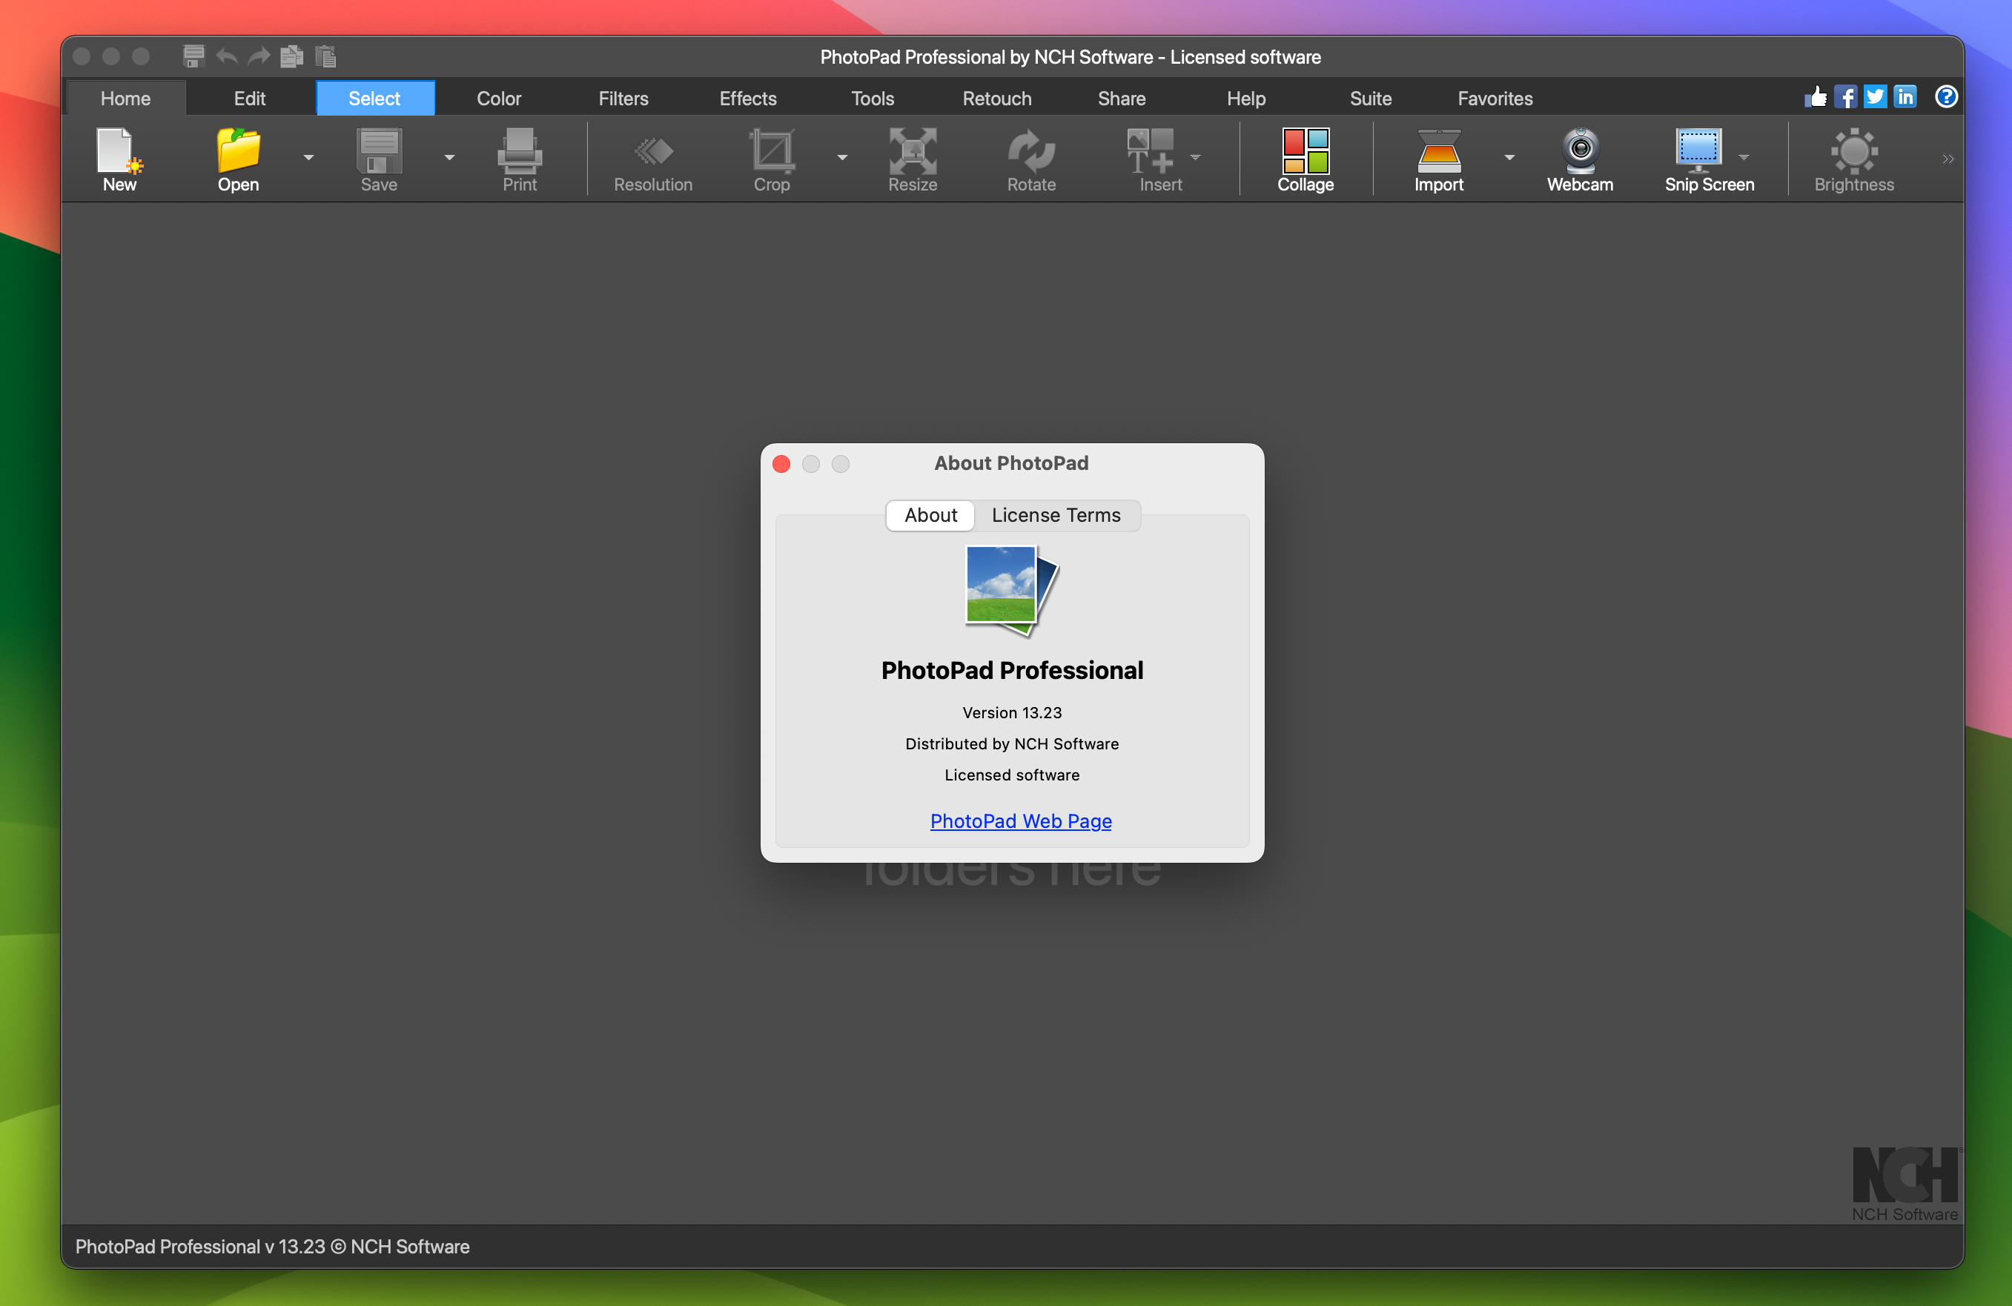Image resolution: width=2012 pixels, height=1306 pixels.
Task: Expand the Open button dropdown arrow
Action: click(308, 159)
